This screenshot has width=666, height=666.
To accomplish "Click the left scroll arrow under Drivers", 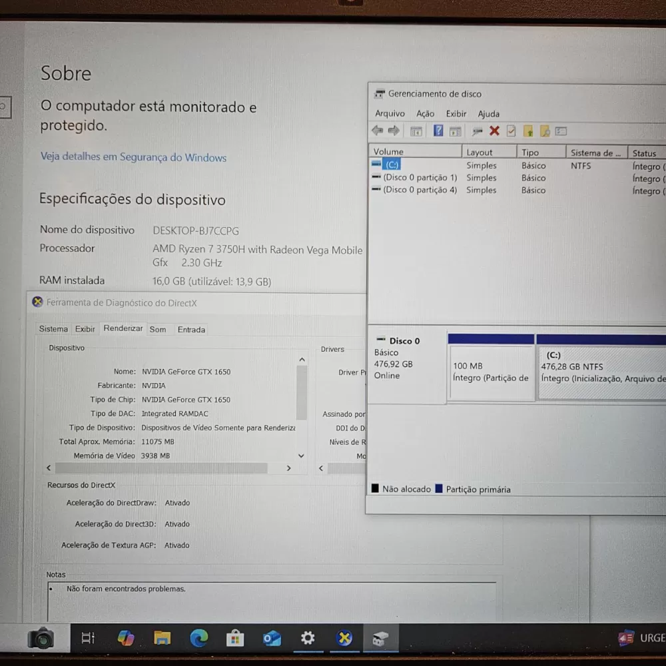I will (321, 468).
